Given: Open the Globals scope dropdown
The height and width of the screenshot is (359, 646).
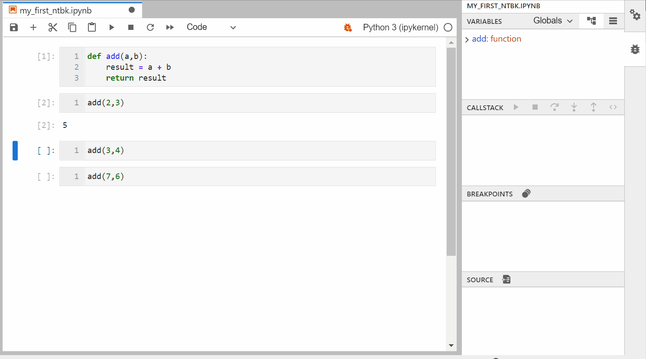Looking at the screenshot, I should click(553, 20).
